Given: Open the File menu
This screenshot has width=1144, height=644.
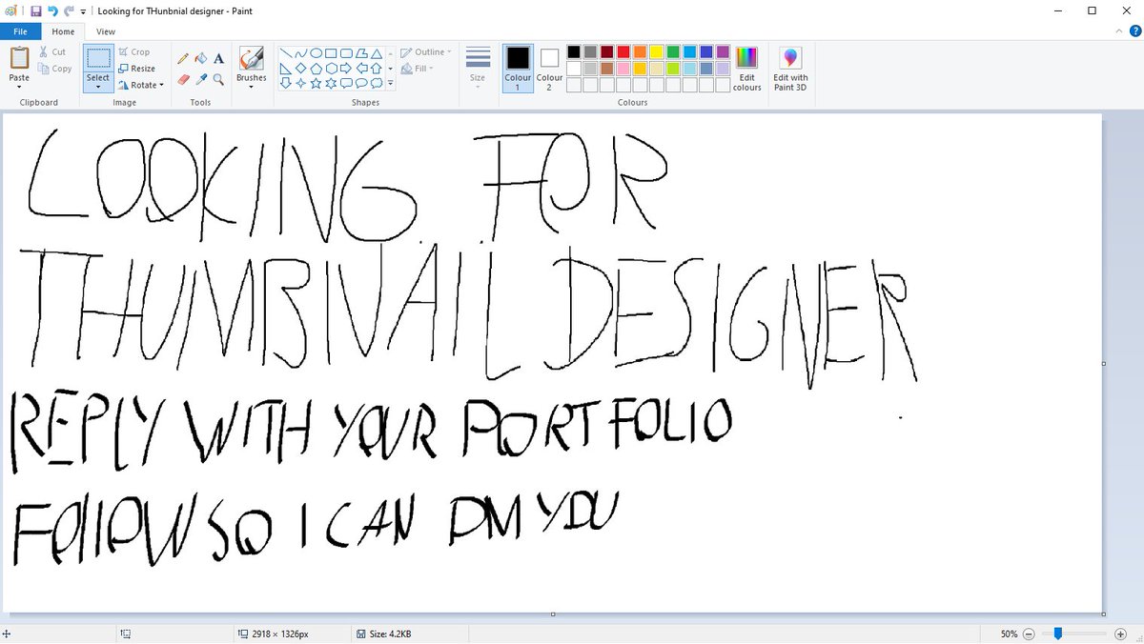Looking at the screenshot, I should click(x=20, y=31).
